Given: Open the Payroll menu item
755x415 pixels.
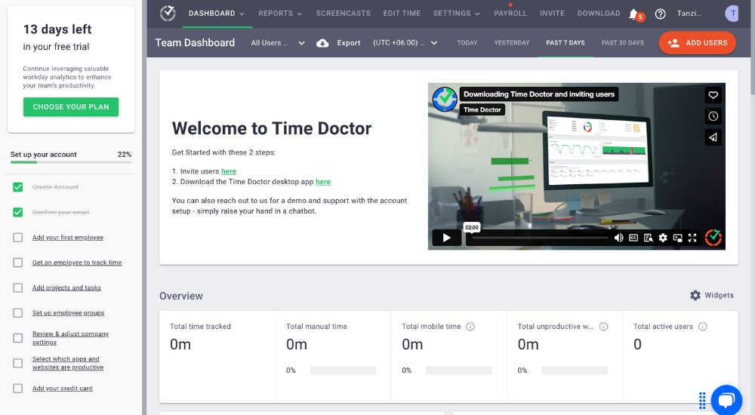Looking at the screenshot, I should click(x=510, y=14).
